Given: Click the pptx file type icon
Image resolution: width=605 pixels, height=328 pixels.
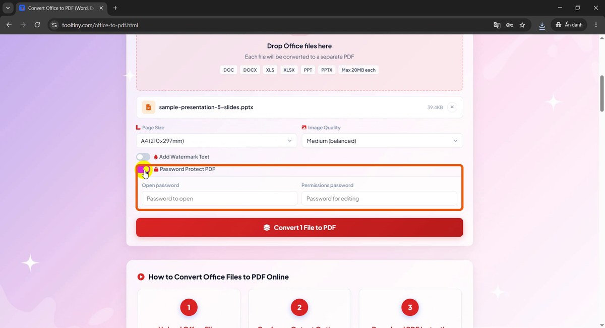Looking at the screenshot, I should pyautogui.click(x=148, y=107).
